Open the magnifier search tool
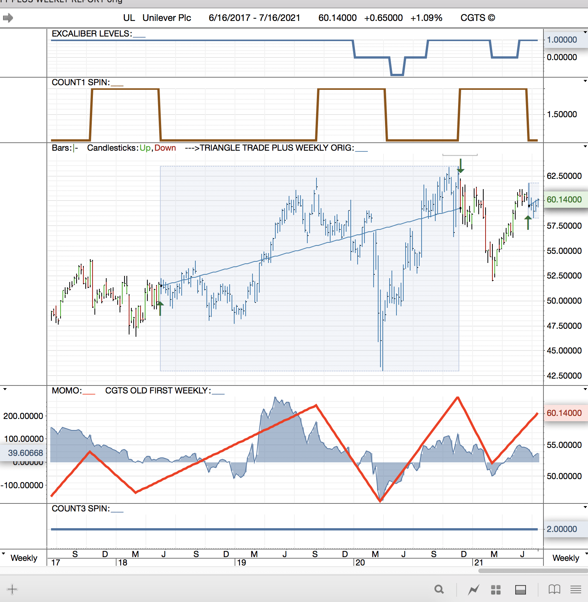 point(439,589)
